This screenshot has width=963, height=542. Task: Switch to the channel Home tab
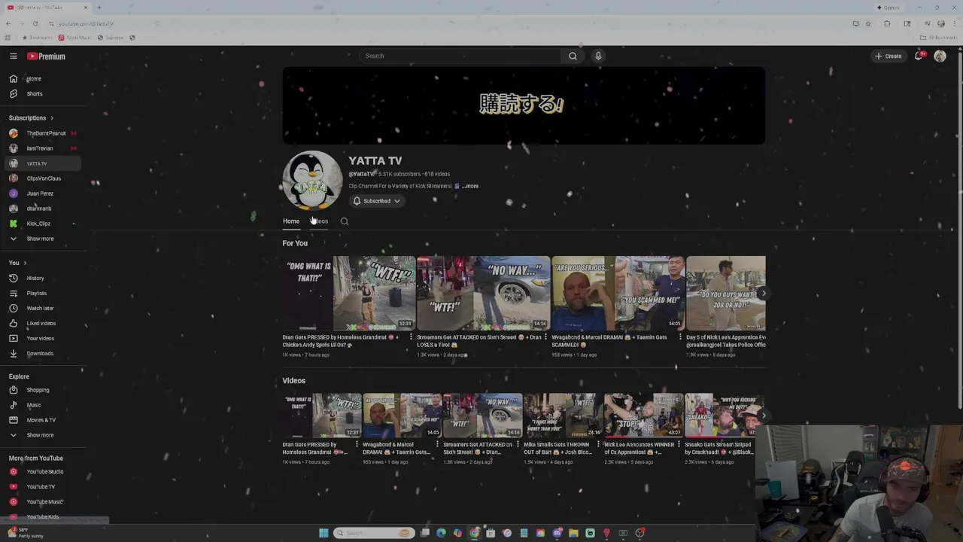[290, 221]
